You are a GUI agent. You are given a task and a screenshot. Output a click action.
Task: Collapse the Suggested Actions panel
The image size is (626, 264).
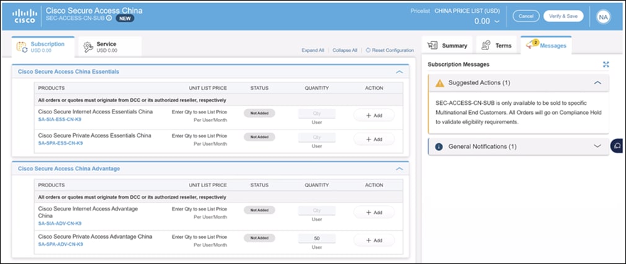pyautogui.click(x=597, y=82)
